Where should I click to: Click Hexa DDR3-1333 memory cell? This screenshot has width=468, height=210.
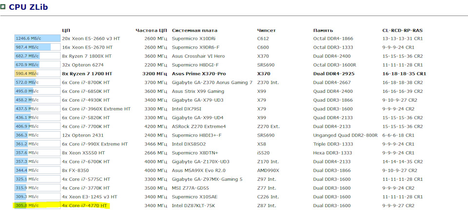tap(332, 153)
